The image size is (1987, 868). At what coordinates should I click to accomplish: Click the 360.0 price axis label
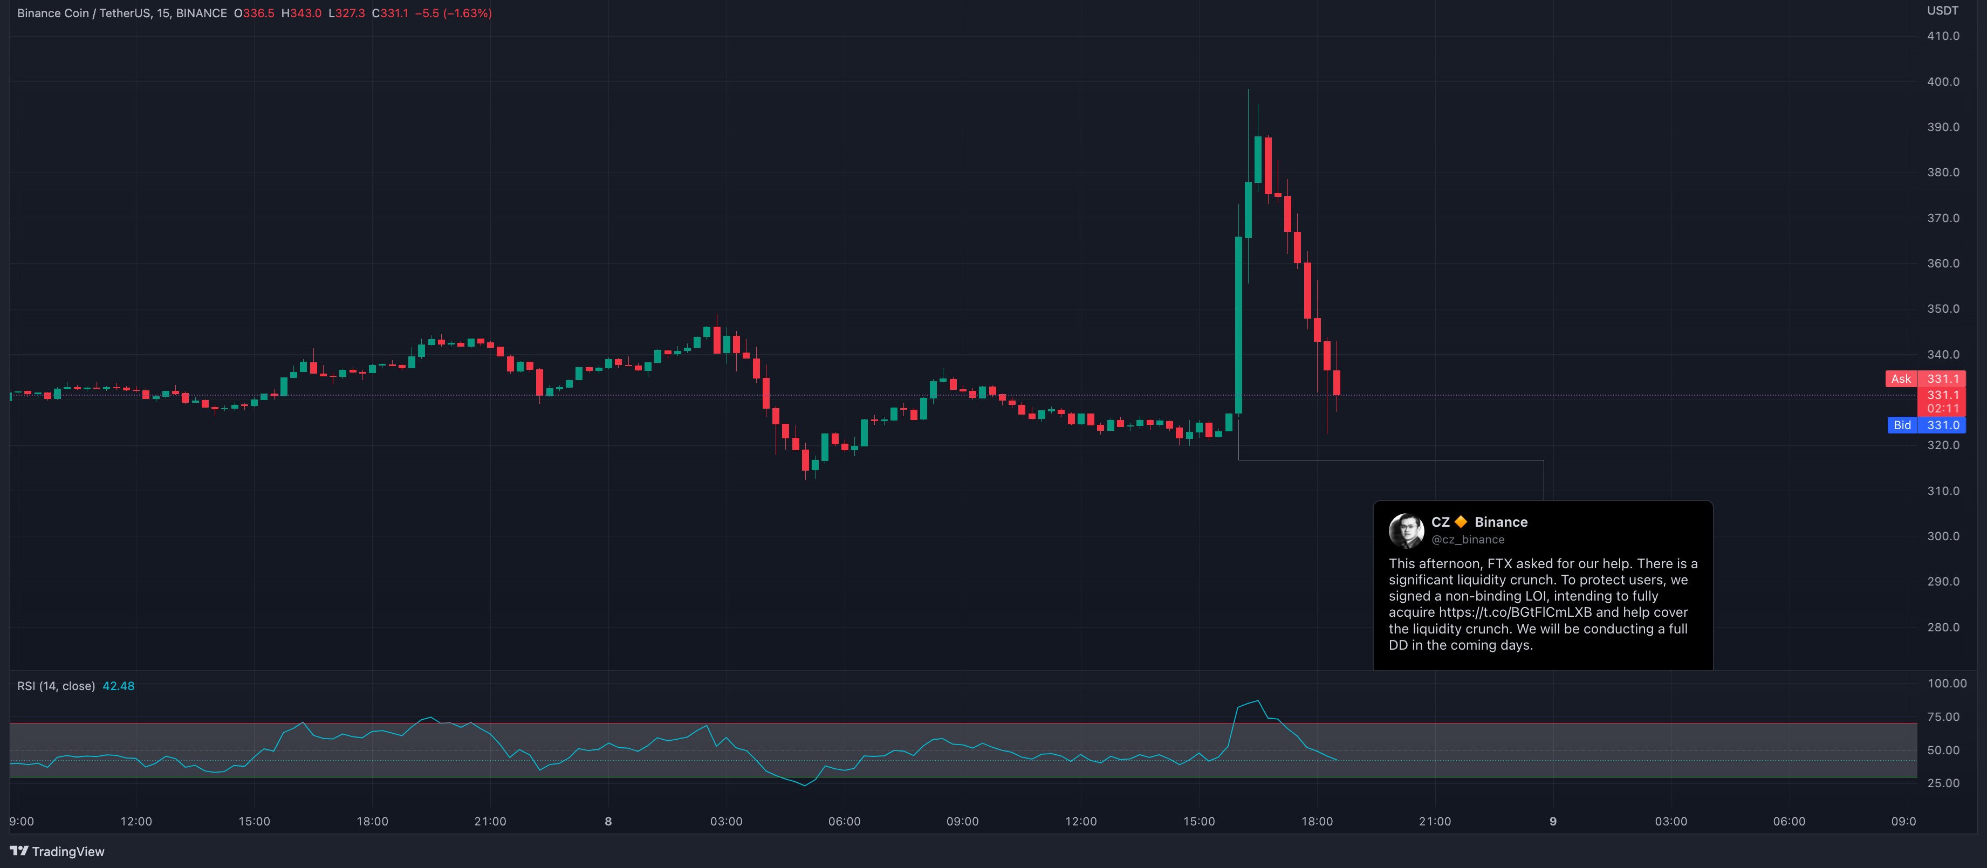[x=1942, y=263]
